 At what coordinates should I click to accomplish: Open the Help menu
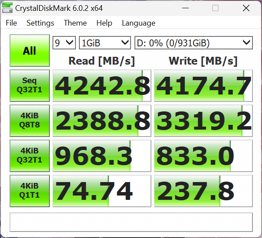pyautogui.click(x=104, y=23)
